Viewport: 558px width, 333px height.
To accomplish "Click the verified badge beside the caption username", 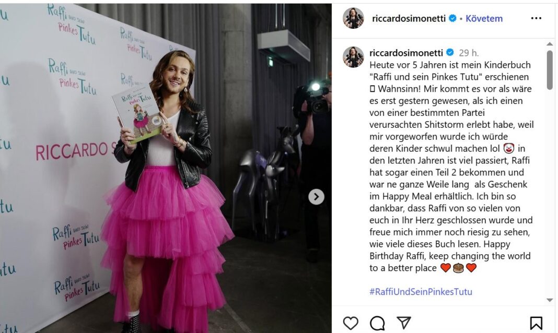I will [450, 53].
